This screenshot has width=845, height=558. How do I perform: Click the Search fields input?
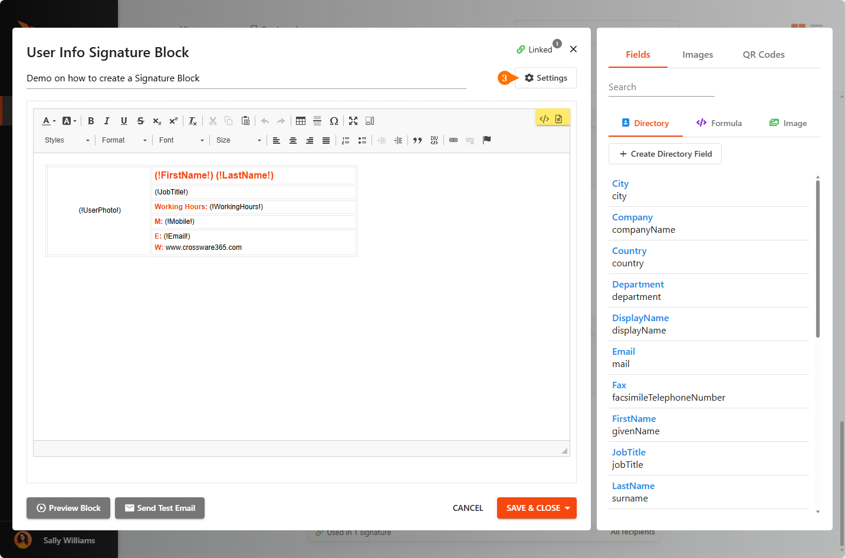click(661, 87)
